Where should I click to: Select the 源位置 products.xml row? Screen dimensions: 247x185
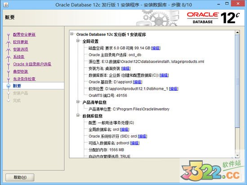pos(146,62)
